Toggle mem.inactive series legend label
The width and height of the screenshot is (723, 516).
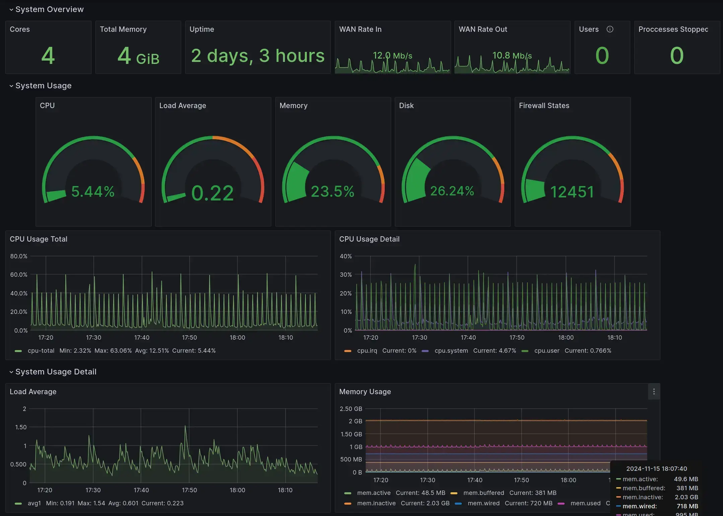tap(376, 503)
